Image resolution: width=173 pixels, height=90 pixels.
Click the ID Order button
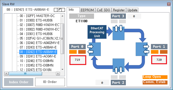click(x=50, y=82)
